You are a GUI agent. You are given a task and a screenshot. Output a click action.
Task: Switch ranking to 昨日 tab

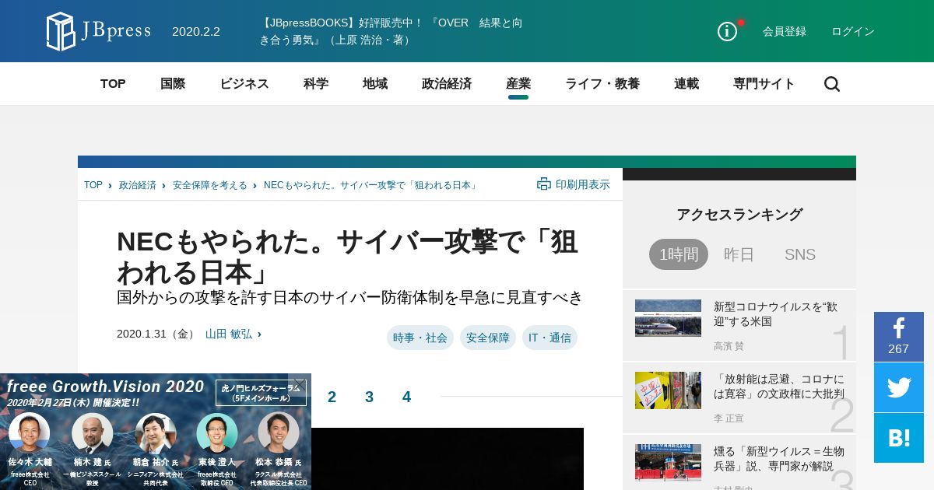(739, 254)
